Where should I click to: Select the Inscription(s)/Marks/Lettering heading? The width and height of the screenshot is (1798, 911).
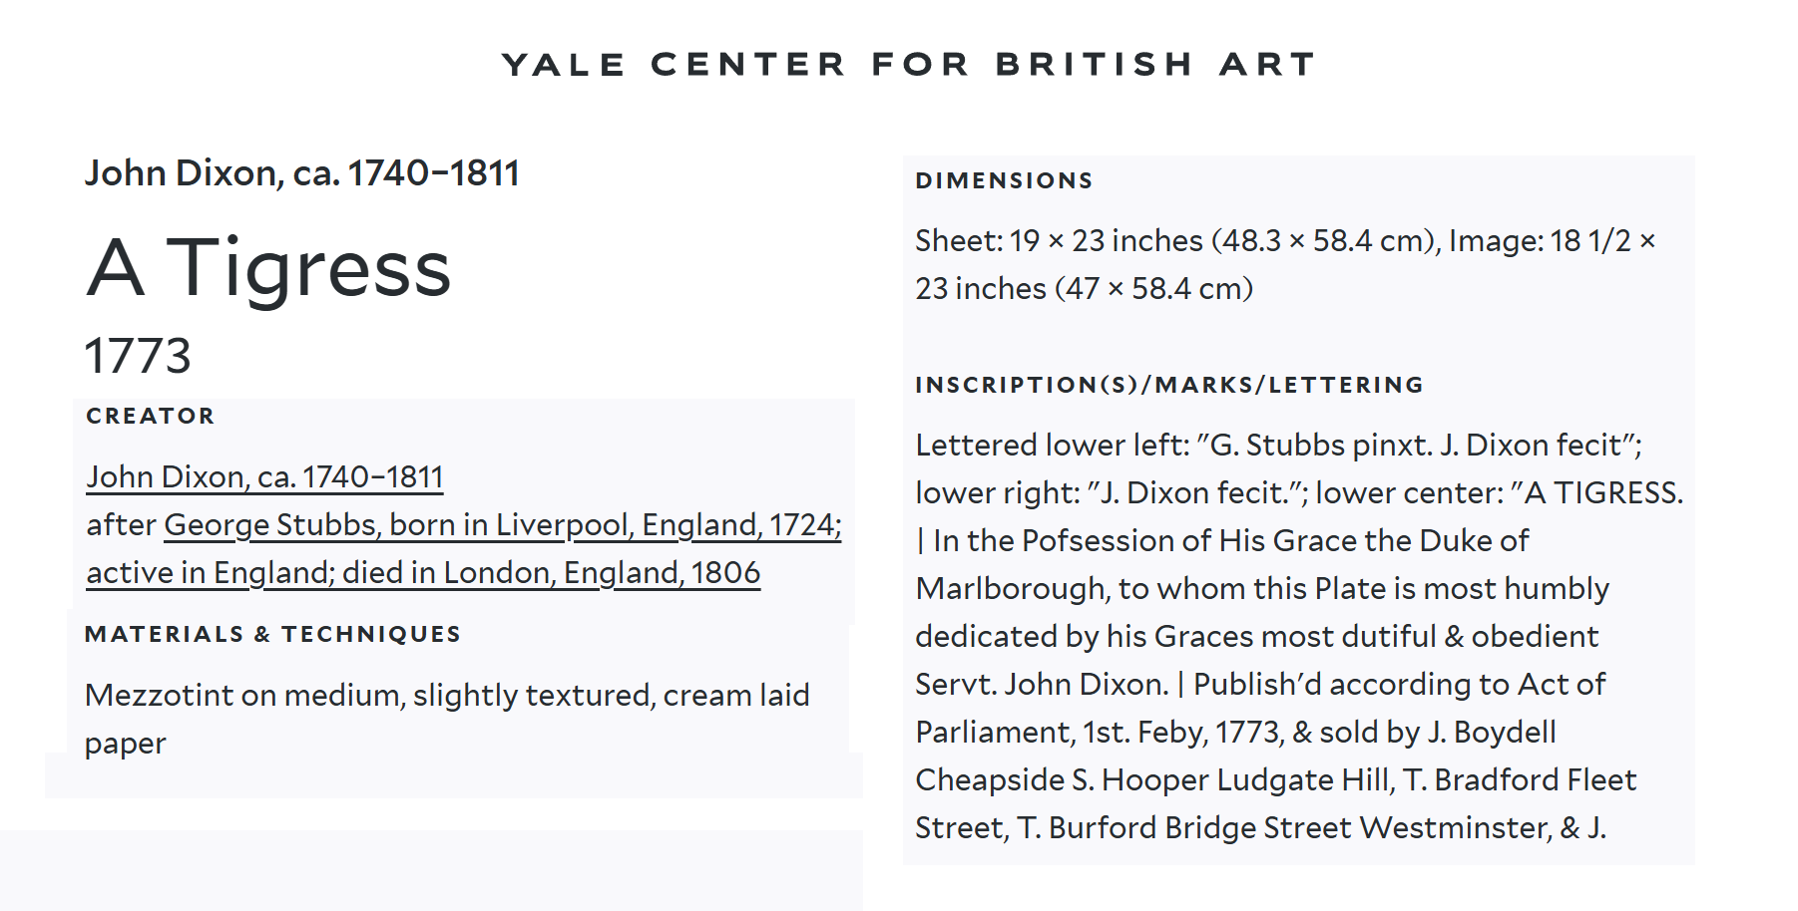(1169, 385)
